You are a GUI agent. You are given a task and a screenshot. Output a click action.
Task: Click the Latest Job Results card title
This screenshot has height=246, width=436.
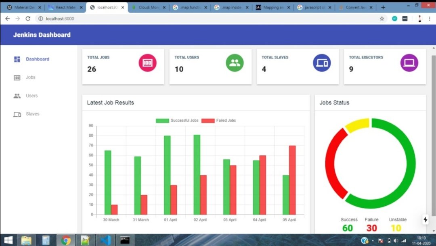click(x=110, y=102)
